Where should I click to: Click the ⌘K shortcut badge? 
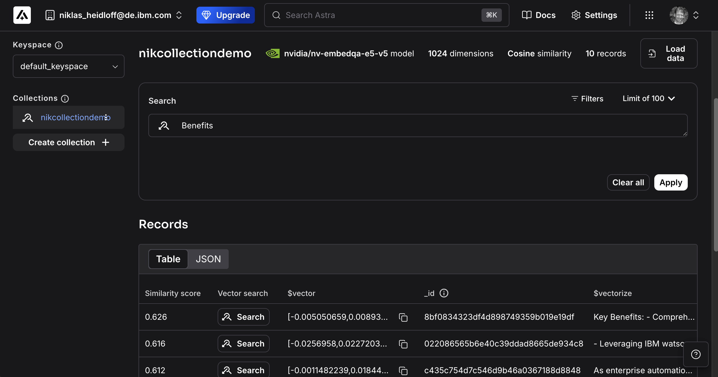(491, 15)
